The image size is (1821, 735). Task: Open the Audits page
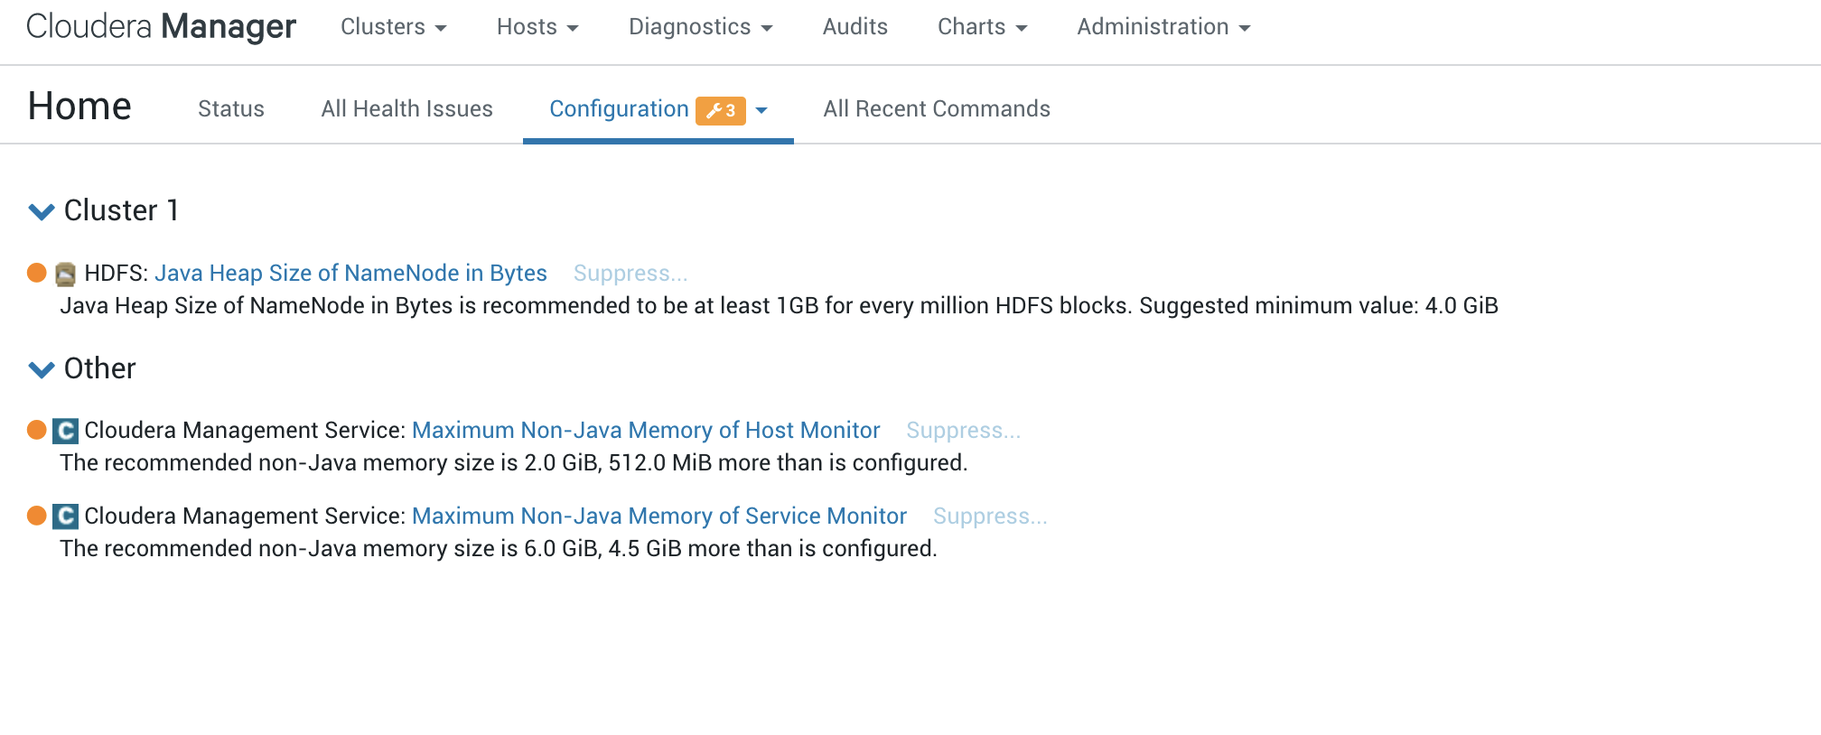tap(854, 27)
